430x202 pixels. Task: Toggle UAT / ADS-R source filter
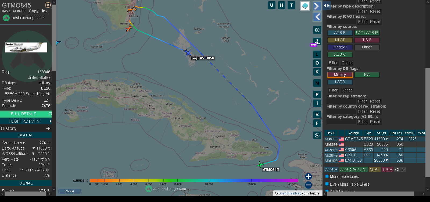367,33
